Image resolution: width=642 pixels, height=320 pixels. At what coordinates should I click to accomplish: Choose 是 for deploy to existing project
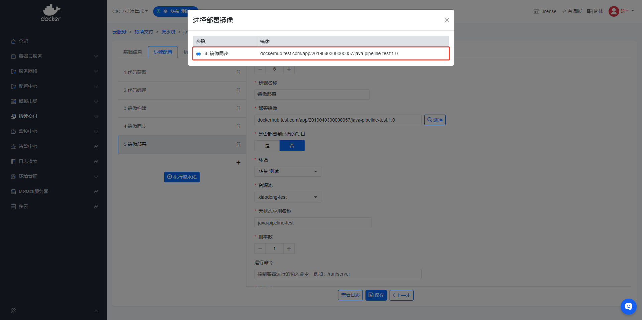(x=267, y=146)
